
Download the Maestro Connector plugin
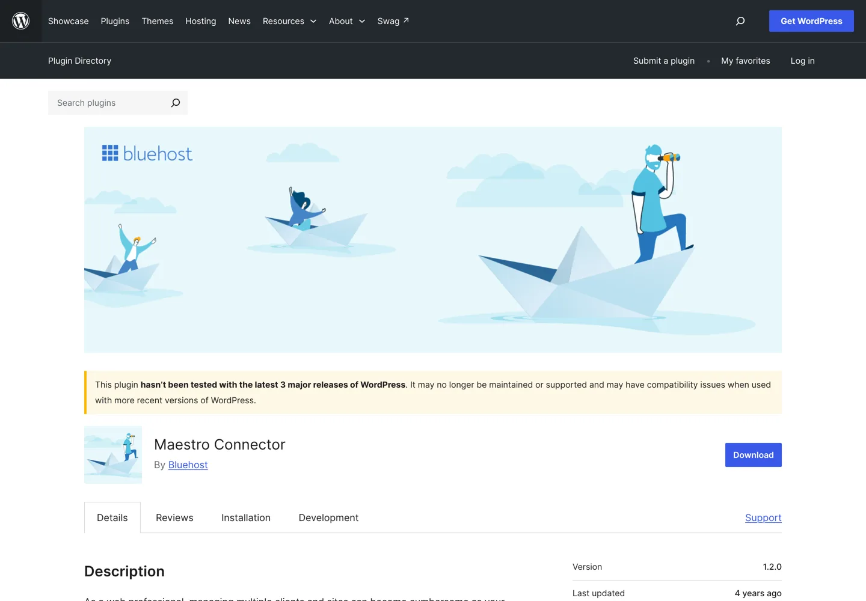(754, 455)
